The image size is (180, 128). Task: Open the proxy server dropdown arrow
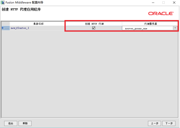pyautogui.click(x=175, y=28)
